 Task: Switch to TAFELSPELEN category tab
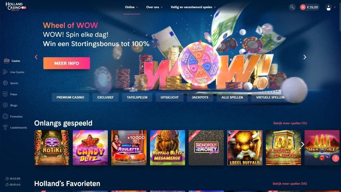pos(137,97)
